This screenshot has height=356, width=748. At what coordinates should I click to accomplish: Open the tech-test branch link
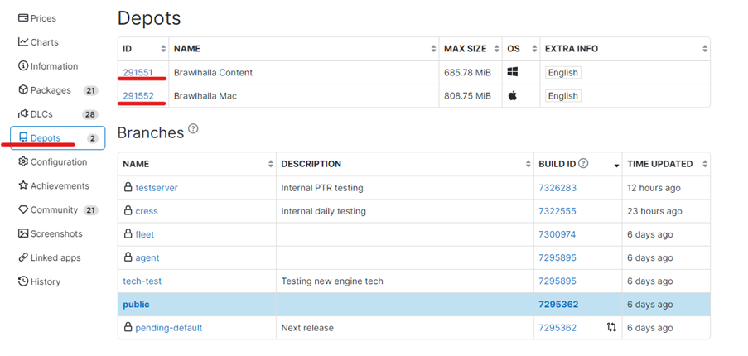point(142,281)
